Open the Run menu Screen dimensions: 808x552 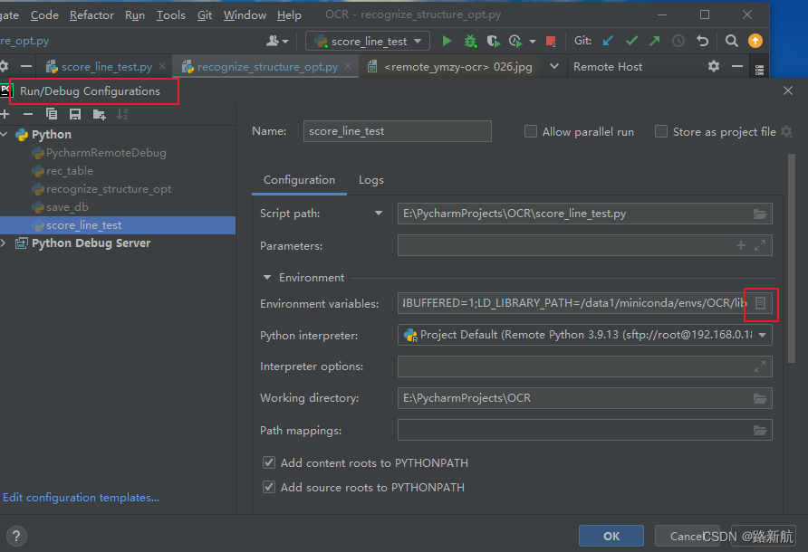(x=135, y=15)
